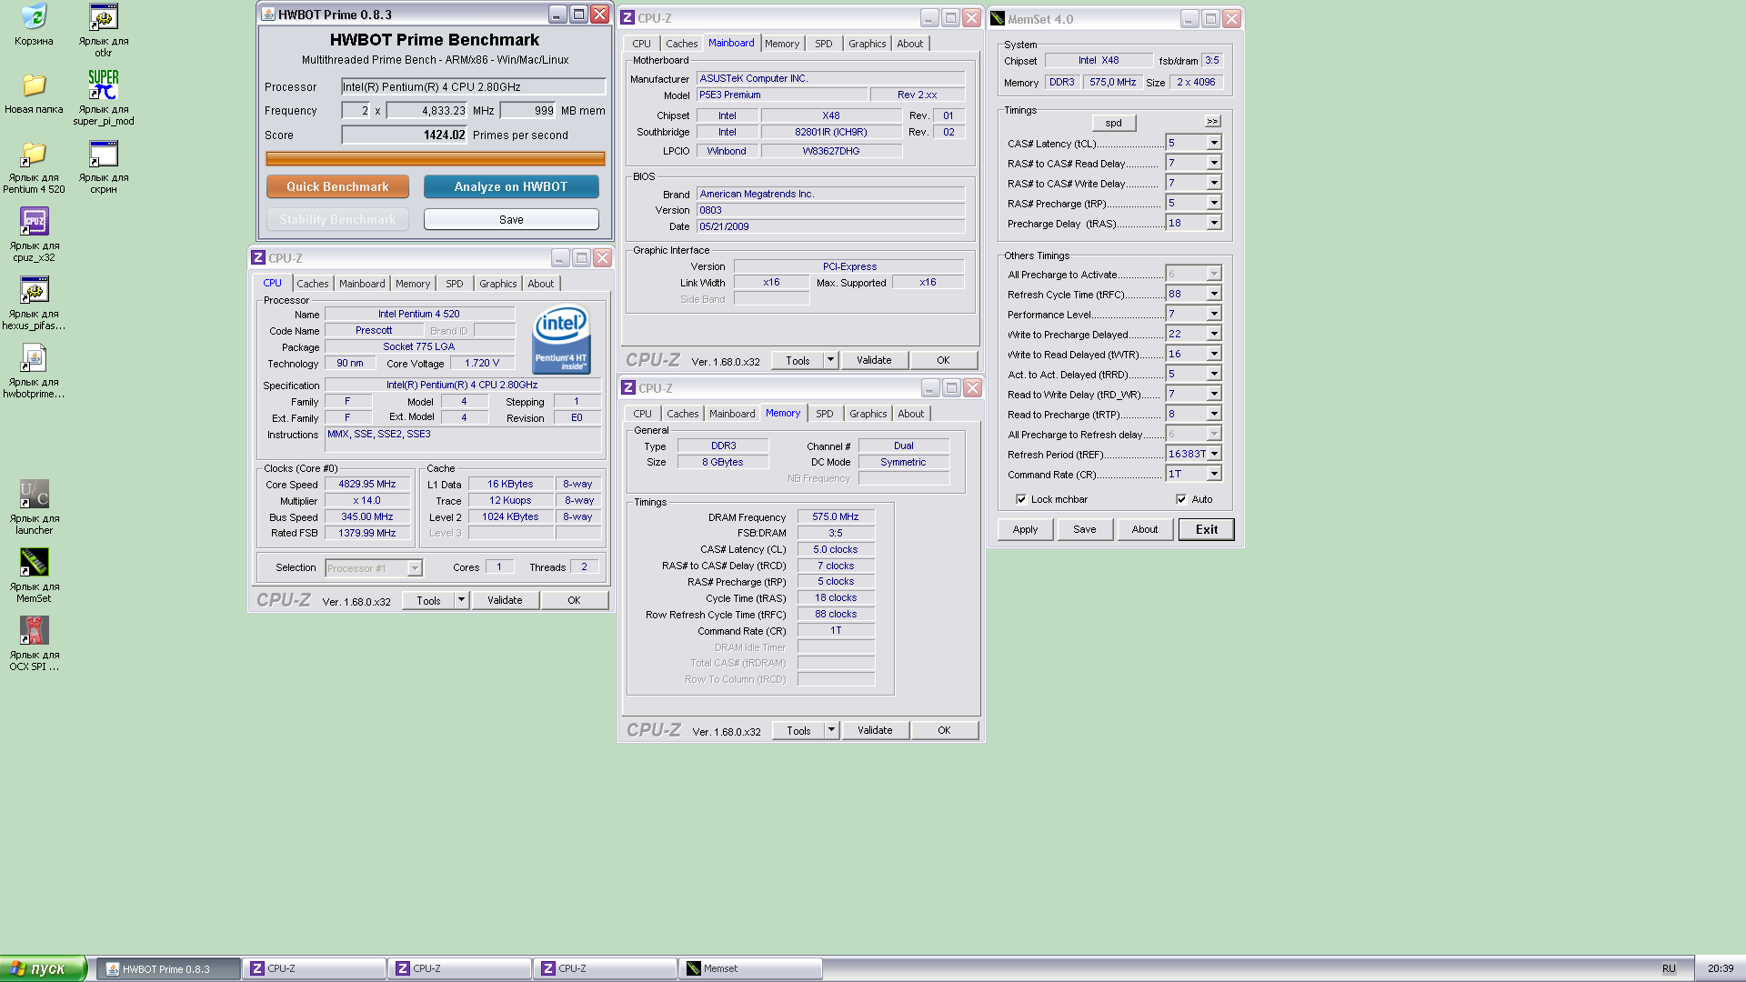
Task: Open the скрин shortcut icon
Action: pyautogui.click(x=104, y=153)
